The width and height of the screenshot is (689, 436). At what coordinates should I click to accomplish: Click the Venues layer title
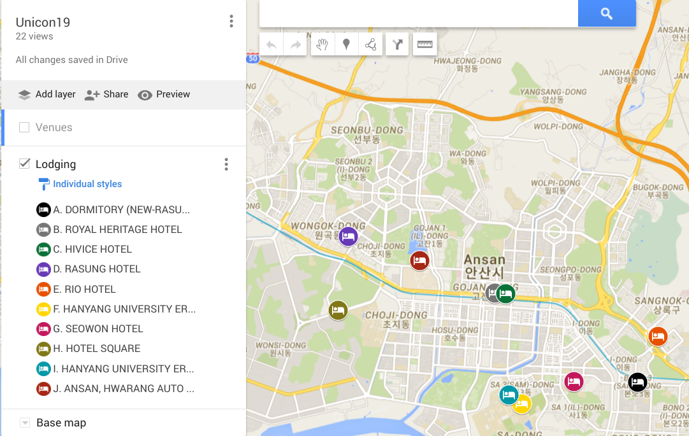(x=54, y=127)
